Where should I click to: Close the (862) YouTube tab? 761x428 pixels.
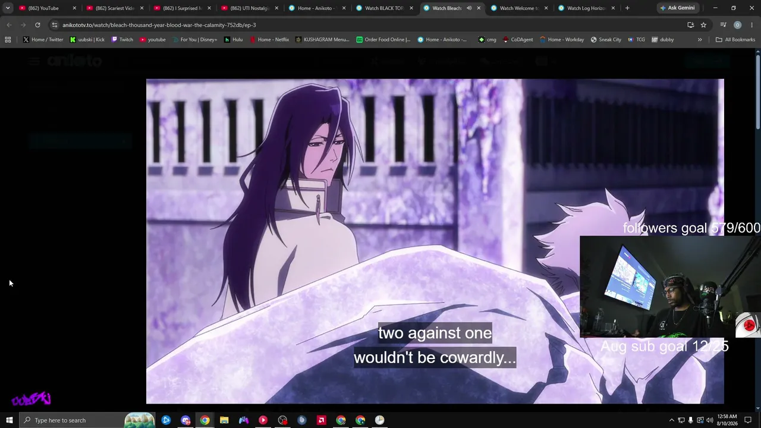(74, 8)
